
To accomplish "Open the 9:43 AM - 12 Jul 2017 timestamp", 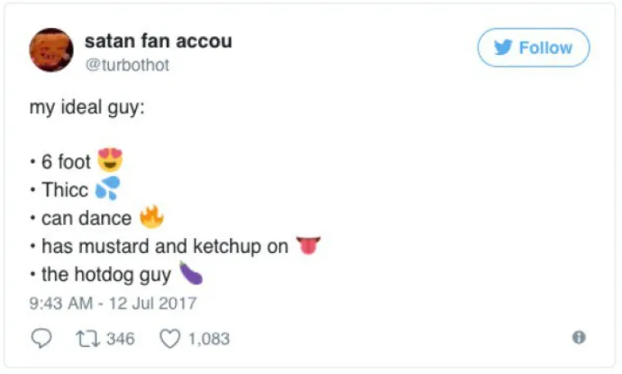I will pos(113,303).
